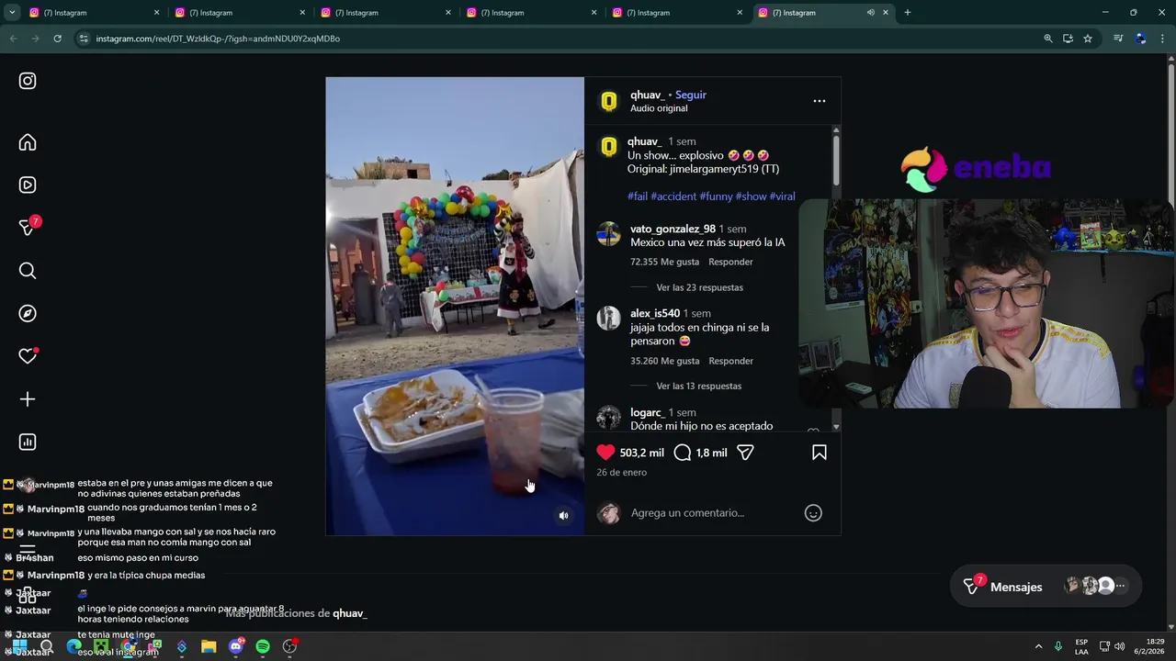Go back in browser history
1176x661 pixels.
coord(13,39)
